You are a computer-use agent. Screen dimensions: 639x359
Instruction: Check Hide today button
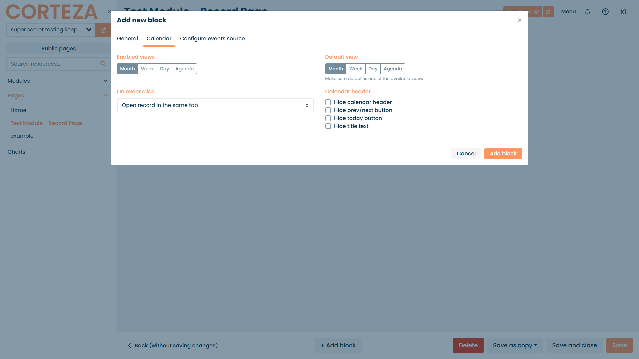click(328, 118)
